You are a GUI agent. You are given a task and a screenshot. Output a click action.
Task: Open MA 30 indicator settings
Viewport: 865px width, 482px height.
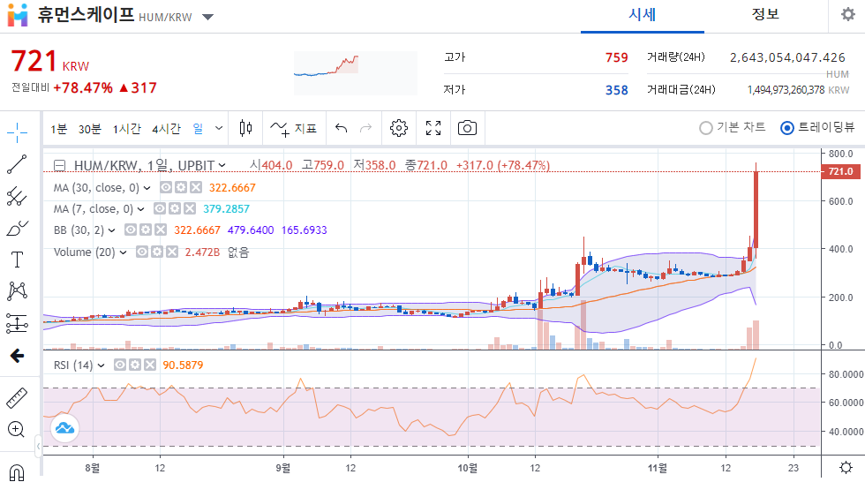[180, 187]
